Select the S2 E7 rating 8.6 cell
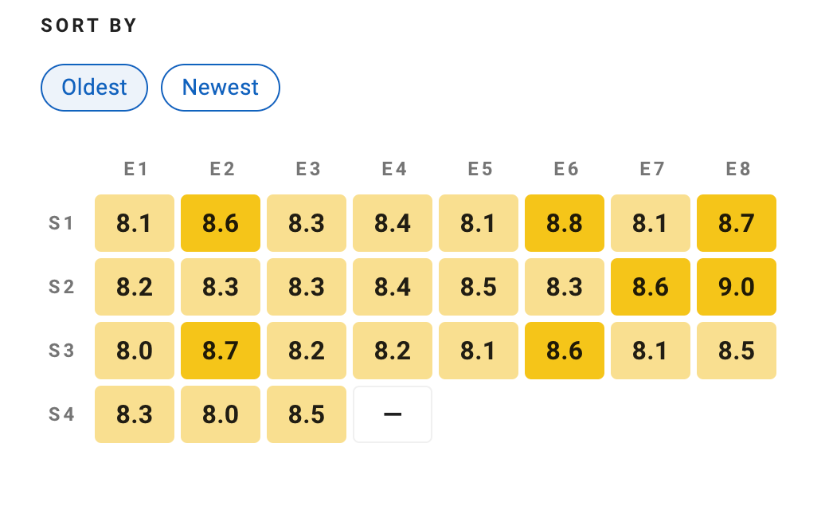Viewport: 825px width, 510px height. pos(651,287)
